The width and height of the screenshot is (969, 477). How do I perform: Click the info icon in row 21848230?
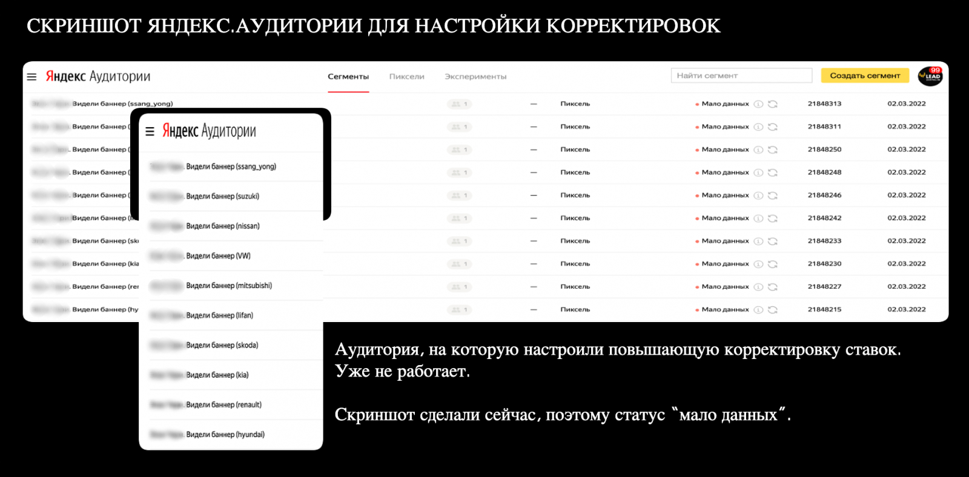coord(758,264)
